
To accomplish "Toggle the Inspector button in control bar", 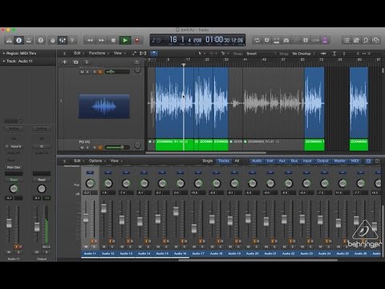I will 19,40.
